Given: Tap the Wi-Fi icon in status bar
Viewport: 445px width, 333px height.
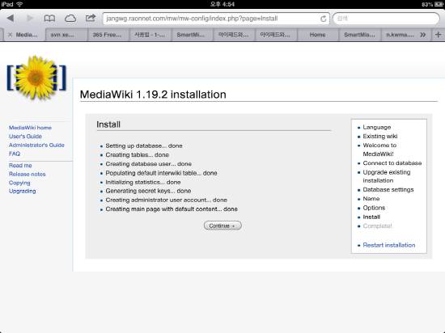Looking at the screenshot, I should [19, 4].
